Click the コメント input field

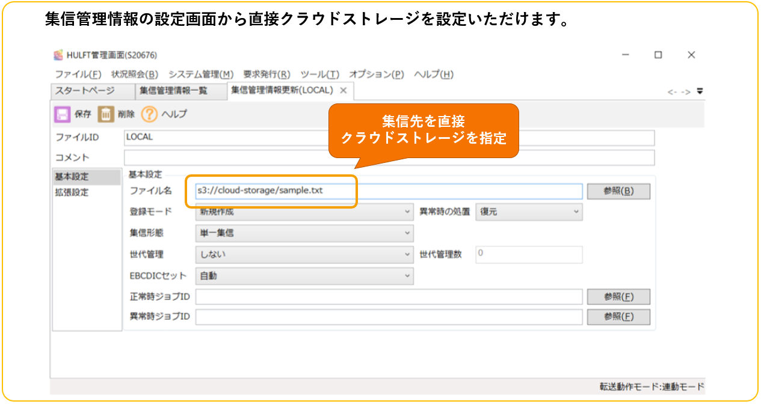coord(389,158)
